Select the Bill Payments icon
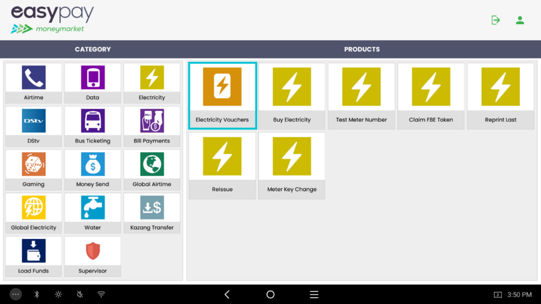 [x=152, y=126]
